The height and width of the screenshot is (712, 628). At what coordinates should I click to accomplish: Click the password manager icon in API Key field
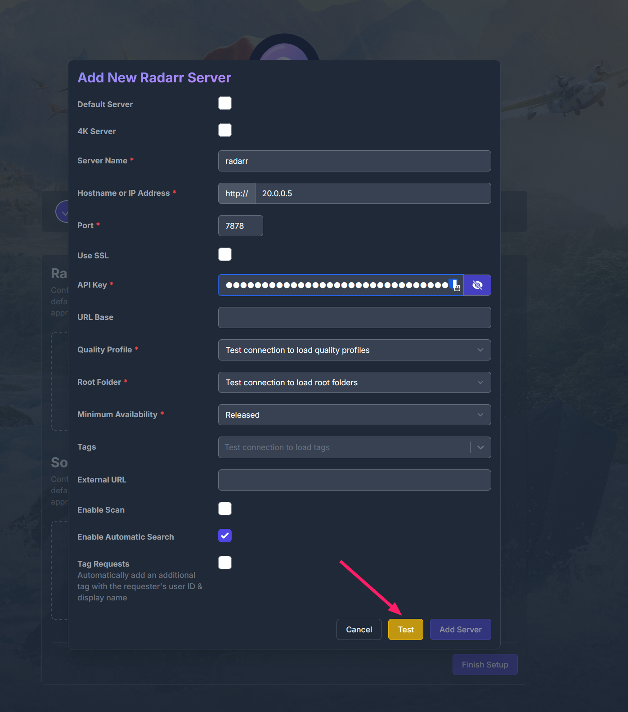pos(455,285)
